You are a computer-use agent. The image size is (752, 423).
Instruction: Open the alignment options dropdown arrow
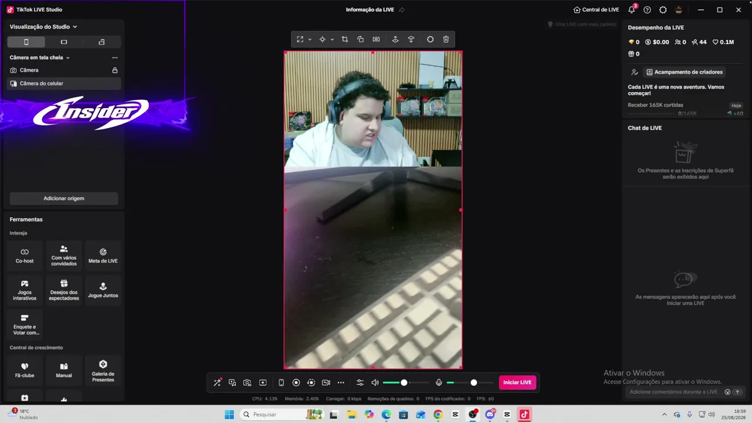tap(332, 39)
